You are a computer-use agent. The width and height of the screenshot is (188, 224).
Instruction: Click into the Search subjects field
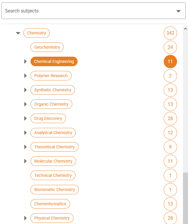94,11
